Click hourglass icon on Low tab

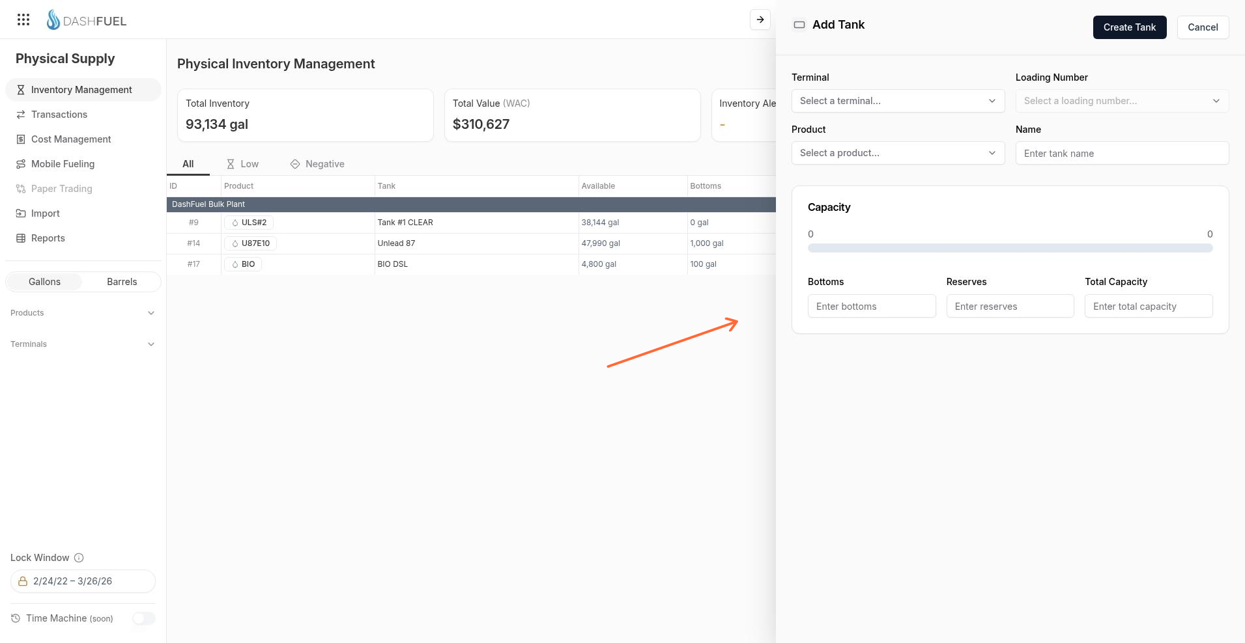click(231, 164)
